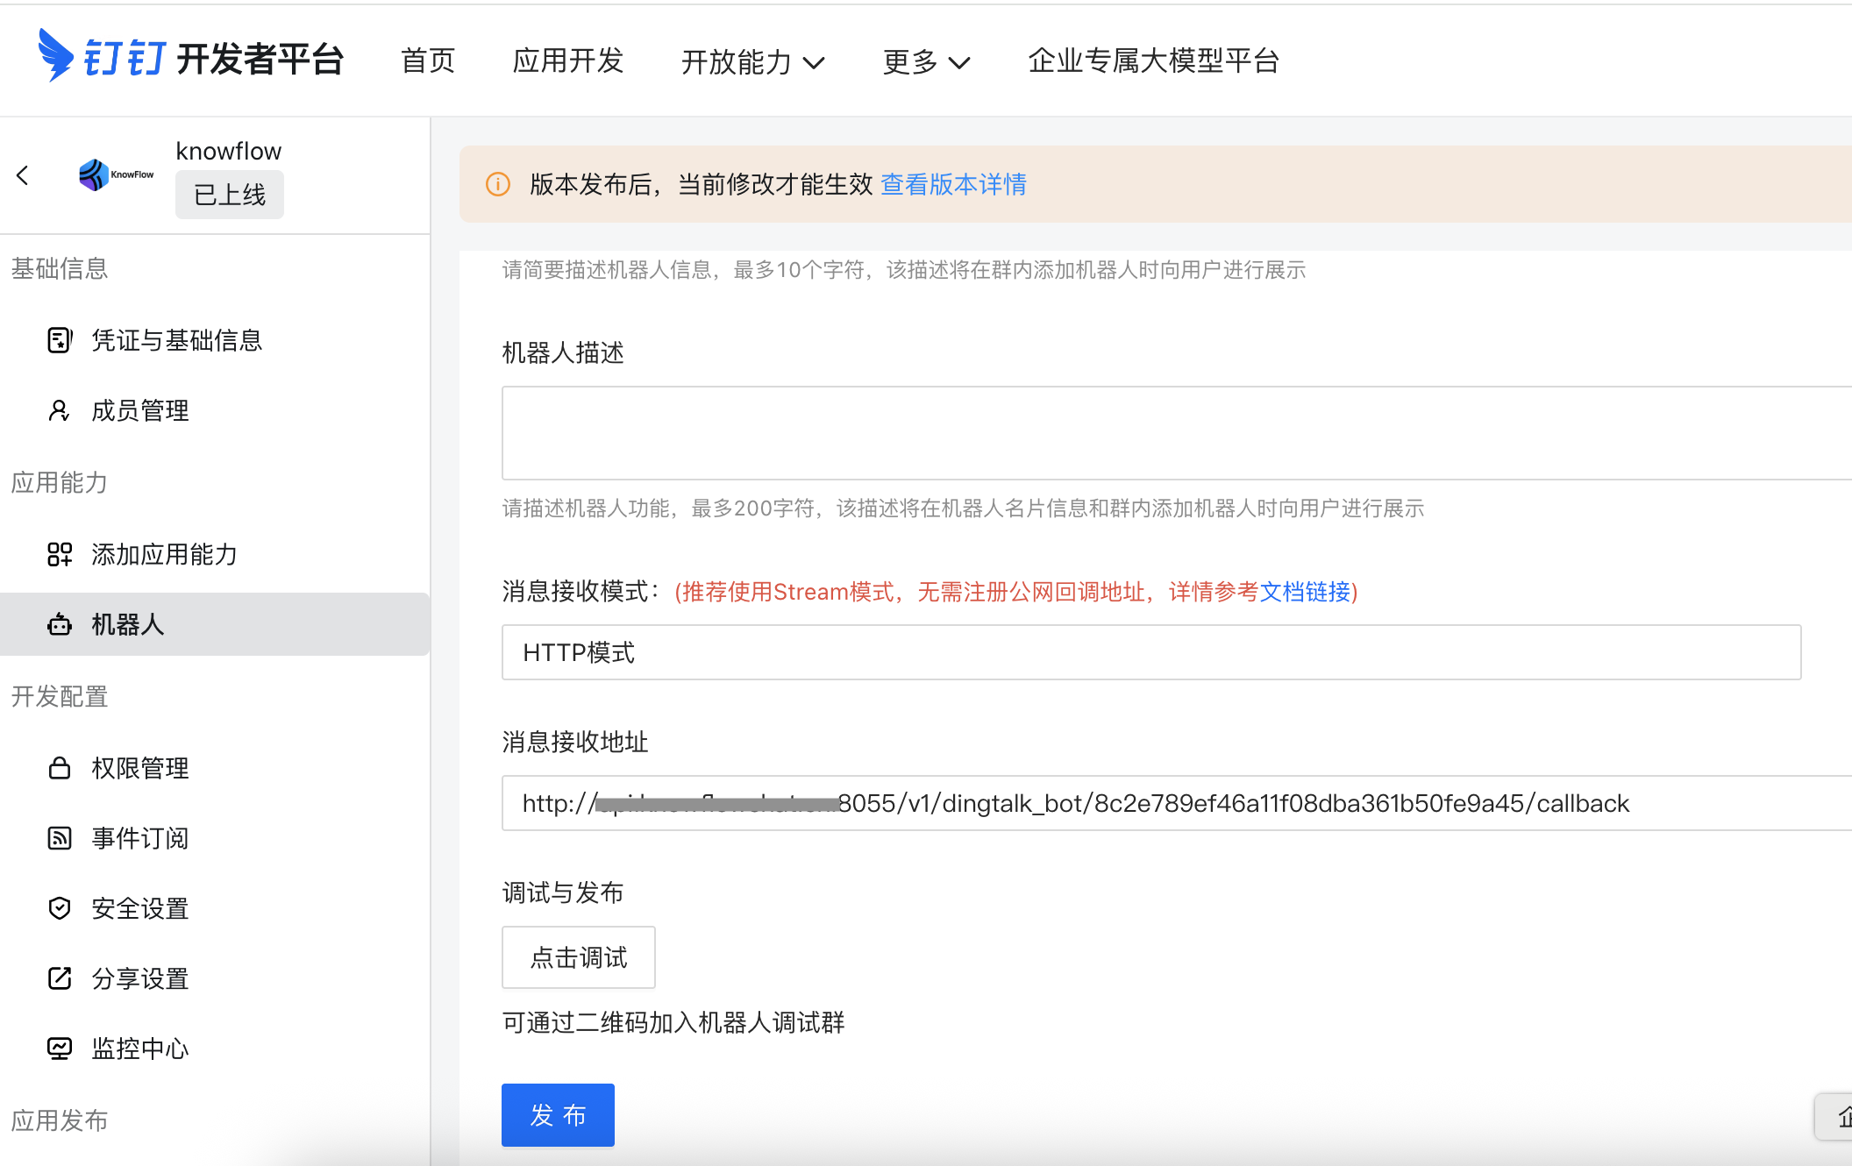Click the 添加应用能力 grid icon
The image size is (1852, 1166).
tap(59, 554)
